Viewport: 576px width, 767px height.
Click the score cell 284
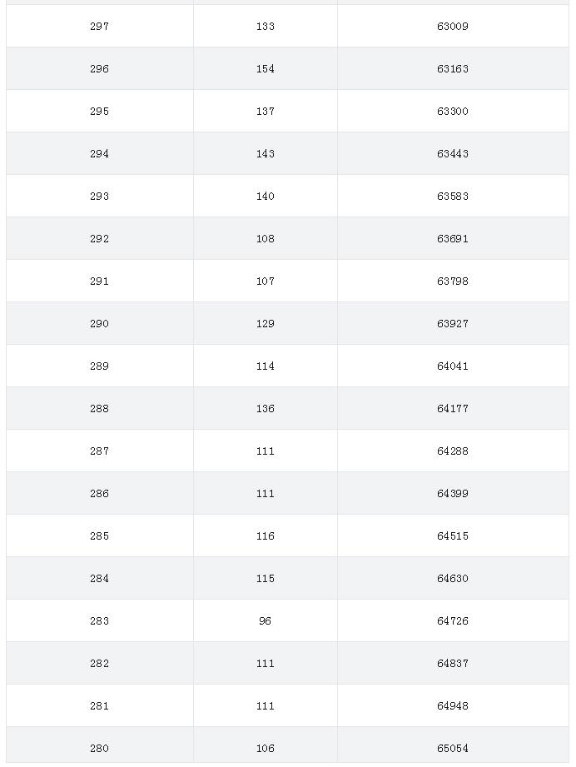click(x=99, y=579)
